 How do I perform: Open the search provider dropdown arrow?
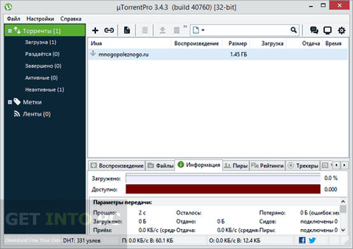click(x=203, y=30)
